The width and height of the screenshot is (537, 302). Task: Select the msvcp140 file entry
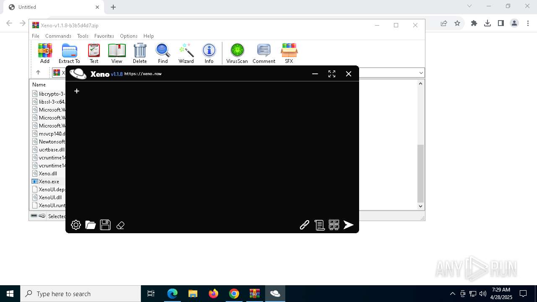click(48, 134)
